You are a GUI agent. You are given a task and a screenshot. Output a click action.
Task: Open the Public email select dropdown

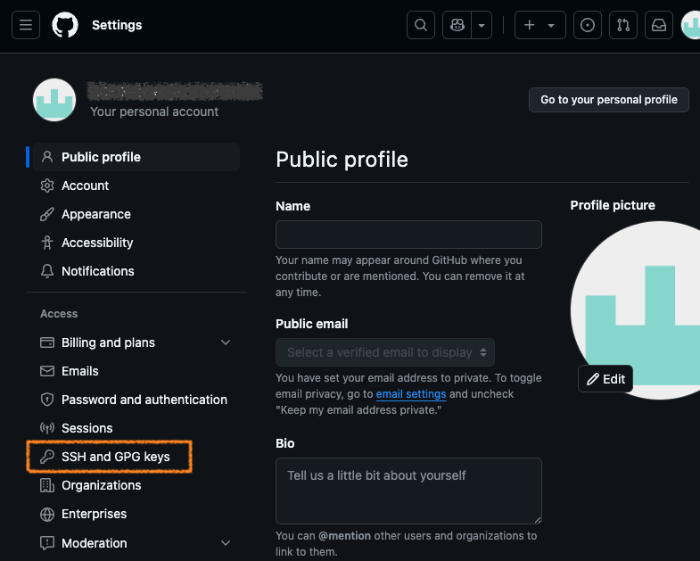point(385,352)
